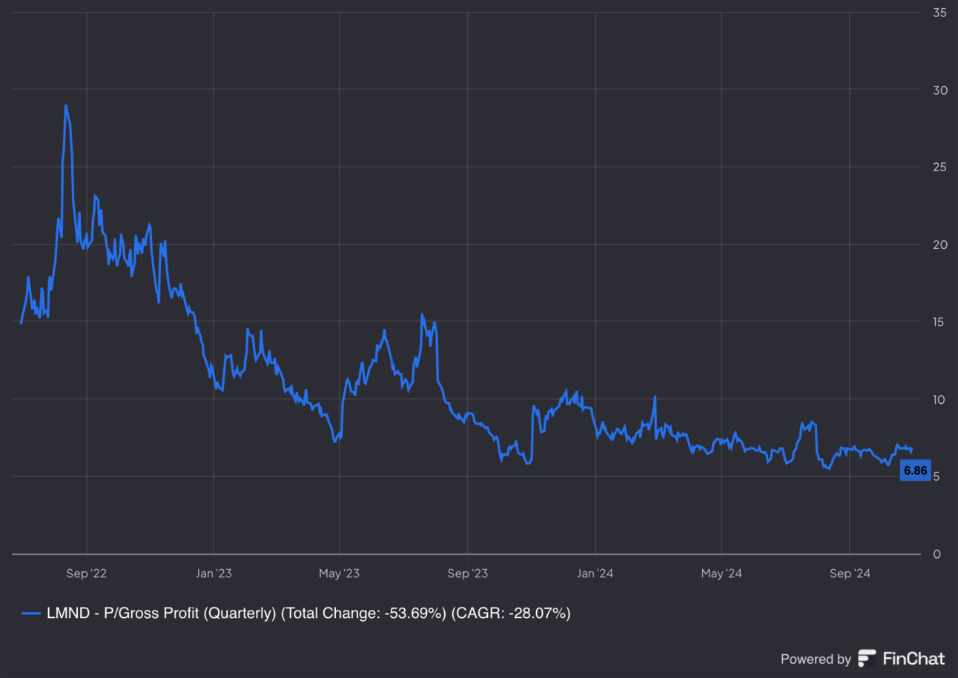Click the 0 y-axis label
The image size is (958, 678).
point(937,554)
